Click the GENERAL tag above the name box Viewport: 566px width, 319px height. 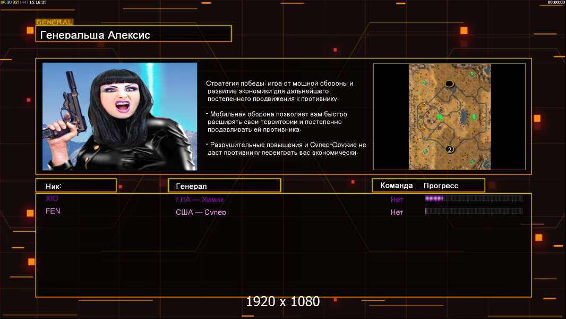tap(54, 22)
